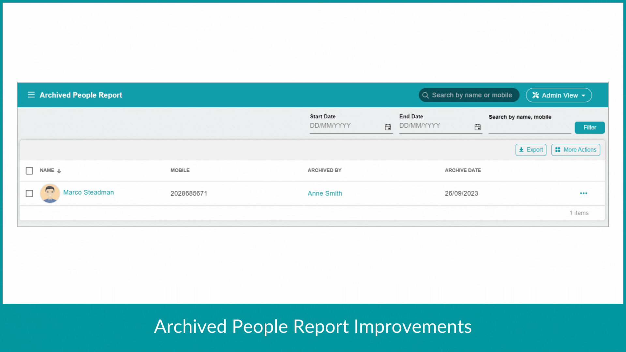This screenshot has width=626, height=352.
Task: Open the hamburger navigation menu
Action: 31,95
